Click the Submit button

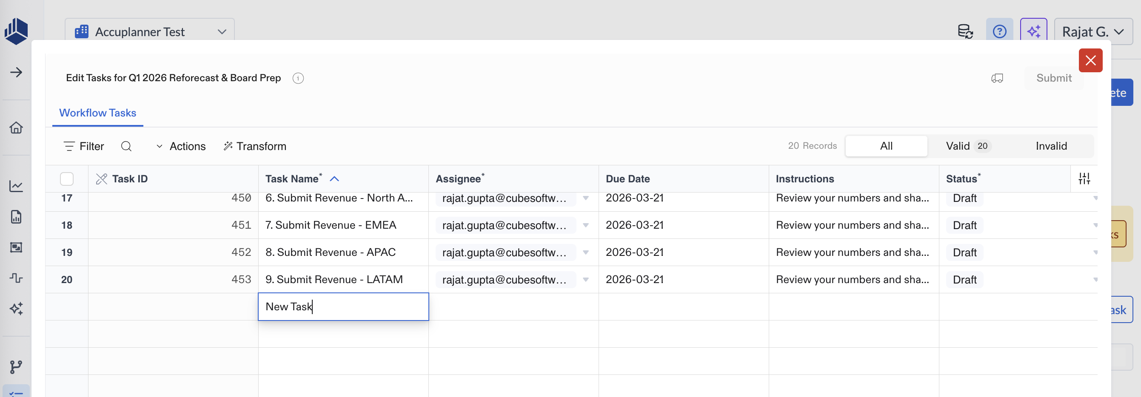(1054, 78)
